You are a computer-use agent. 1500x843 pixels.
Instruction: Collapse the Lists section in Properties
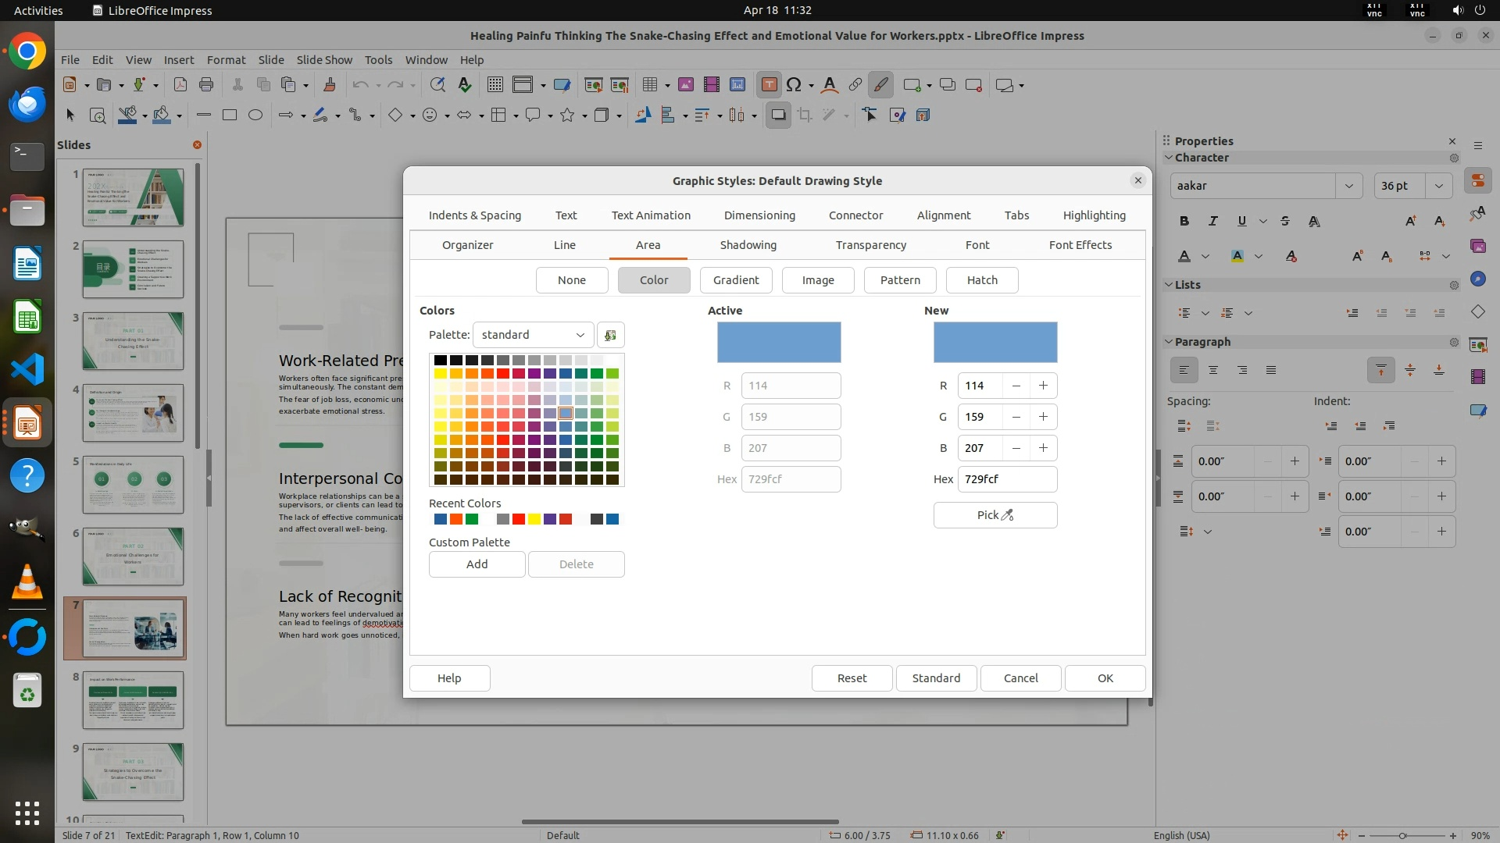(1169, 285)
